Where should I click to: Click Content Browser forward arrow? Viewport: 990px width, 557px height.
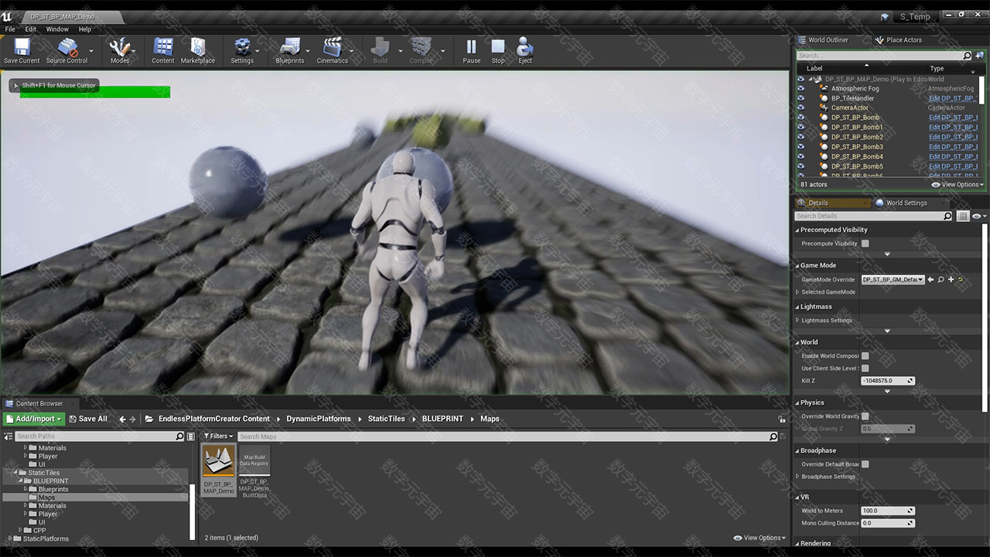(132, 419)
